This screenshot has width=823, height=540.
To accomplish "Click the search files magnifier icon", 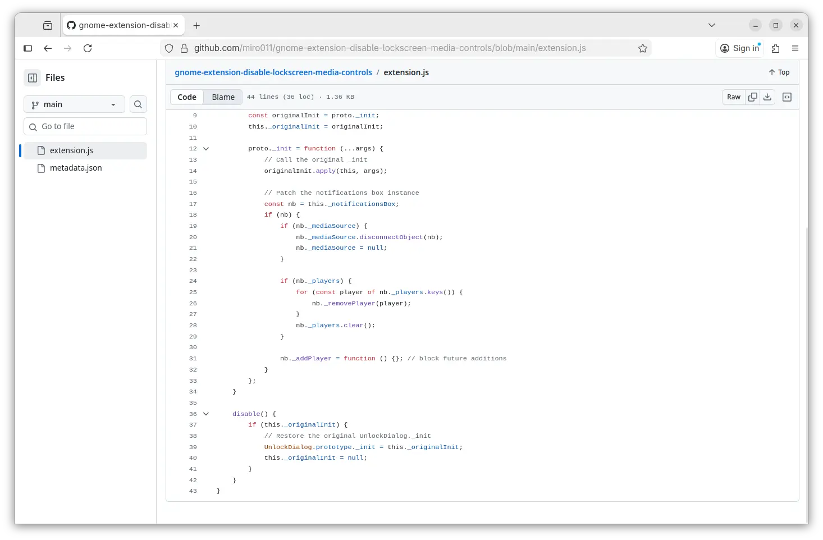I will pos(138,104).
